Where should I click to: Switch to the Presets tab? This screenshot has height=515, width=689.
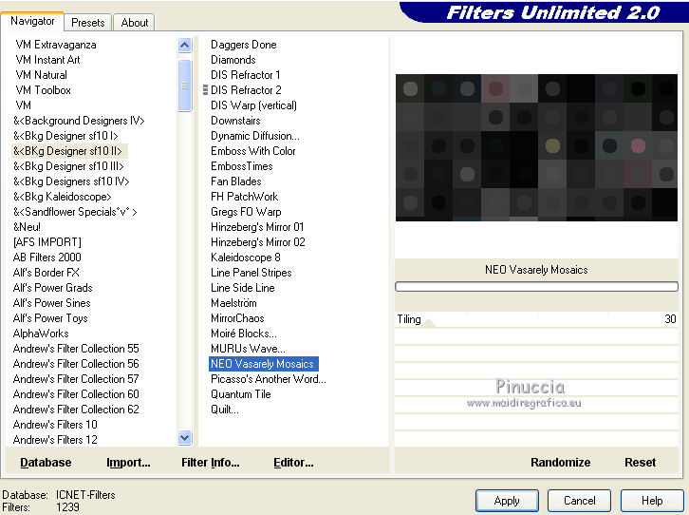tap(88, 23)
